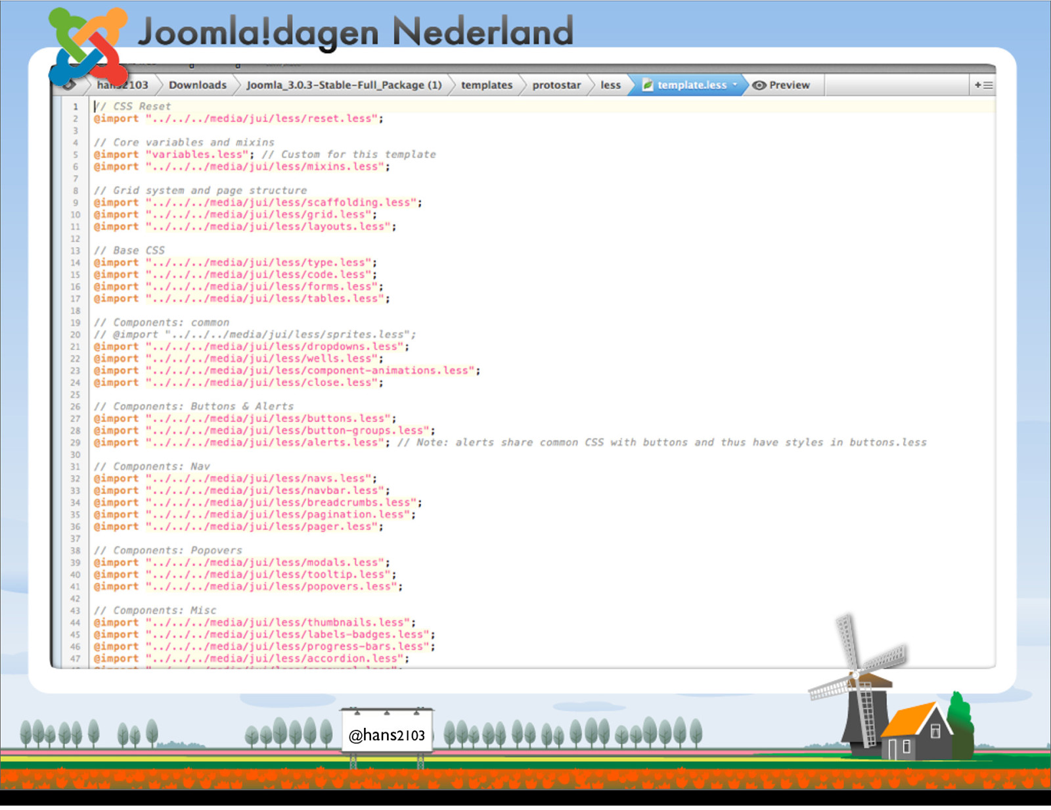
Task: Click the button-groups.less import line
Action: click(265, 431)
